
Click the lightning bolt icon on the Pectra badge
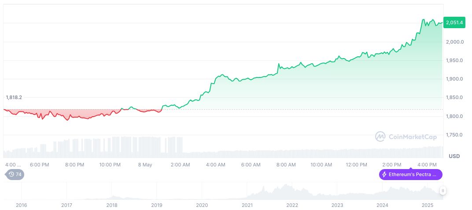[384, 174]
